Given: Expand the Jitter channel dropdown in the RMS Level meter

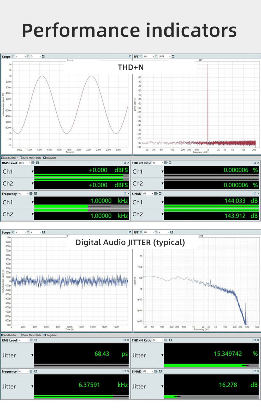Looking at the screenshot, I should pos(32,355).
